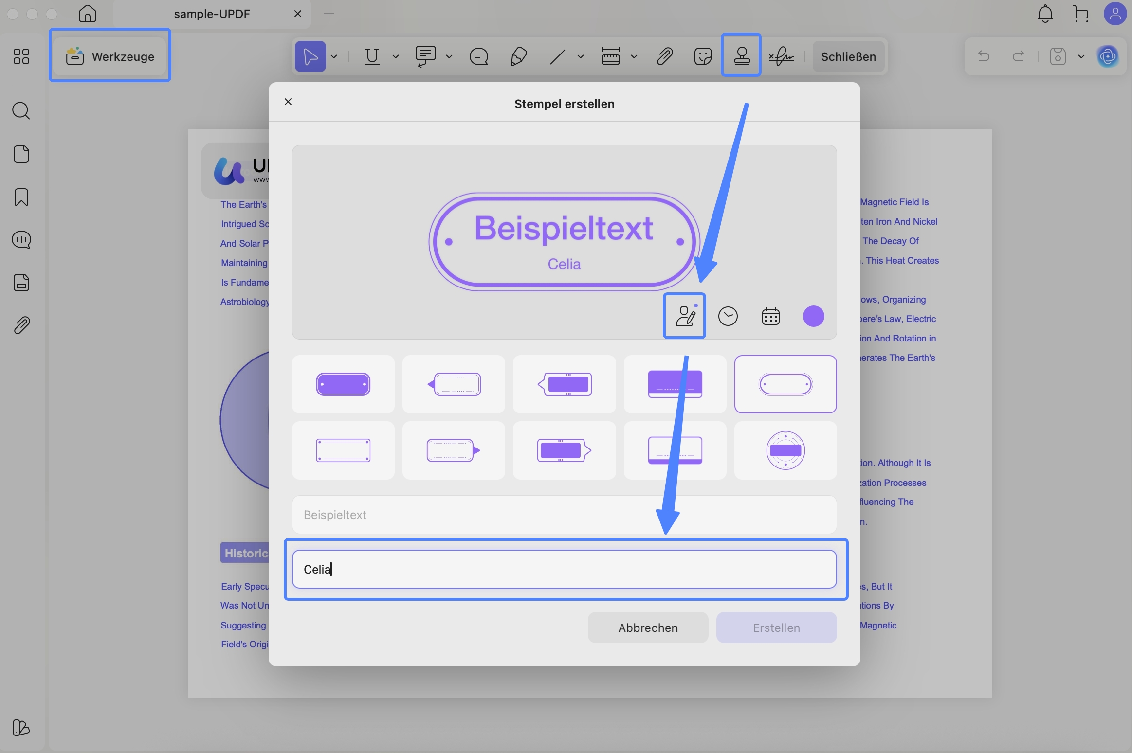
Task: Click the Erstellen button
Action: 776,627
